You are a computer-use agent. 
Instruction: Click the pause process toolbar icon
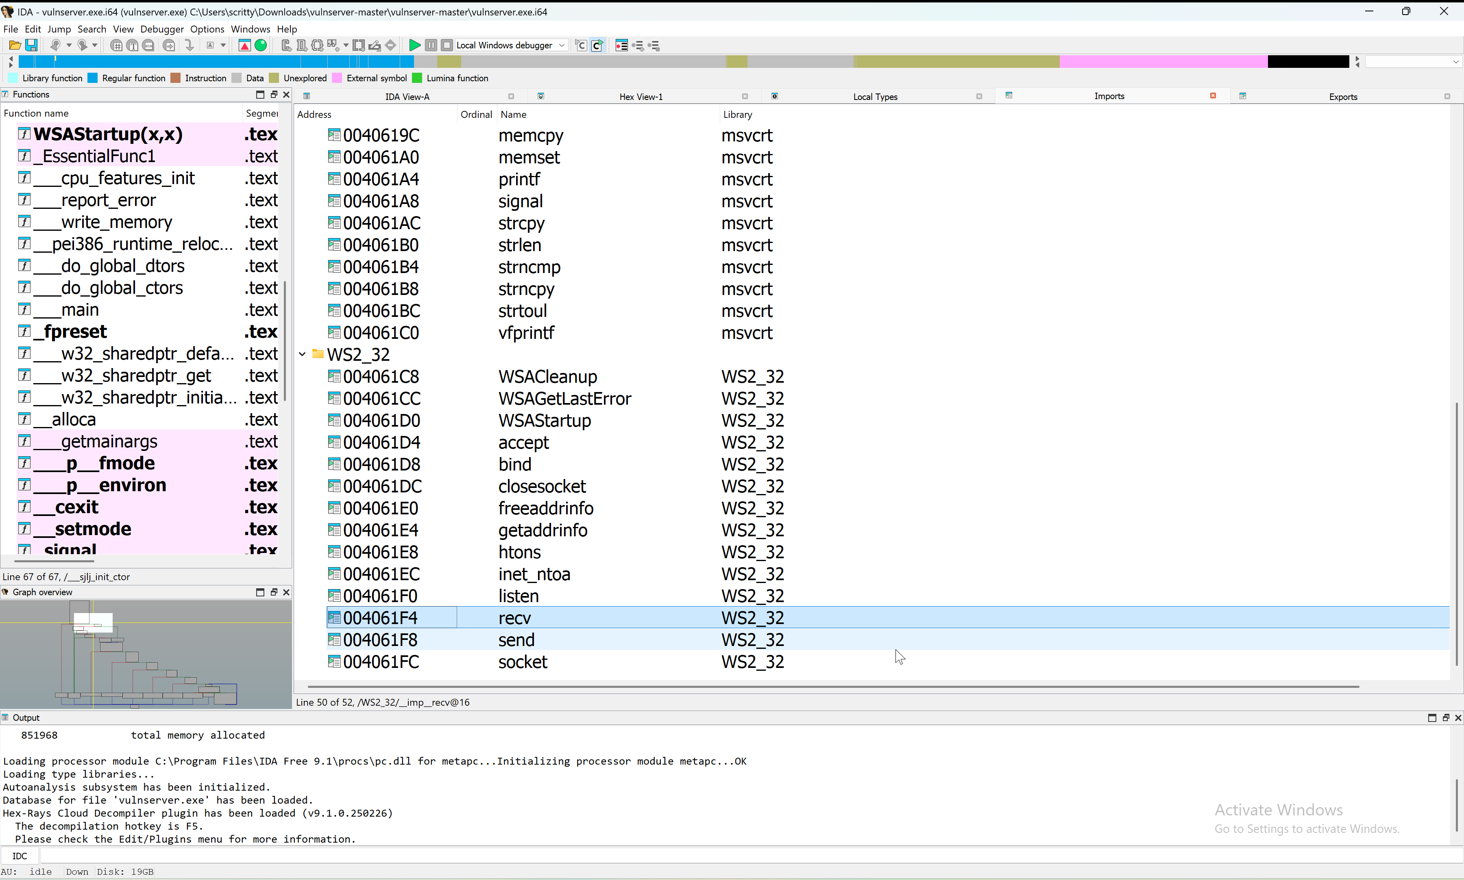coord(431,45)
